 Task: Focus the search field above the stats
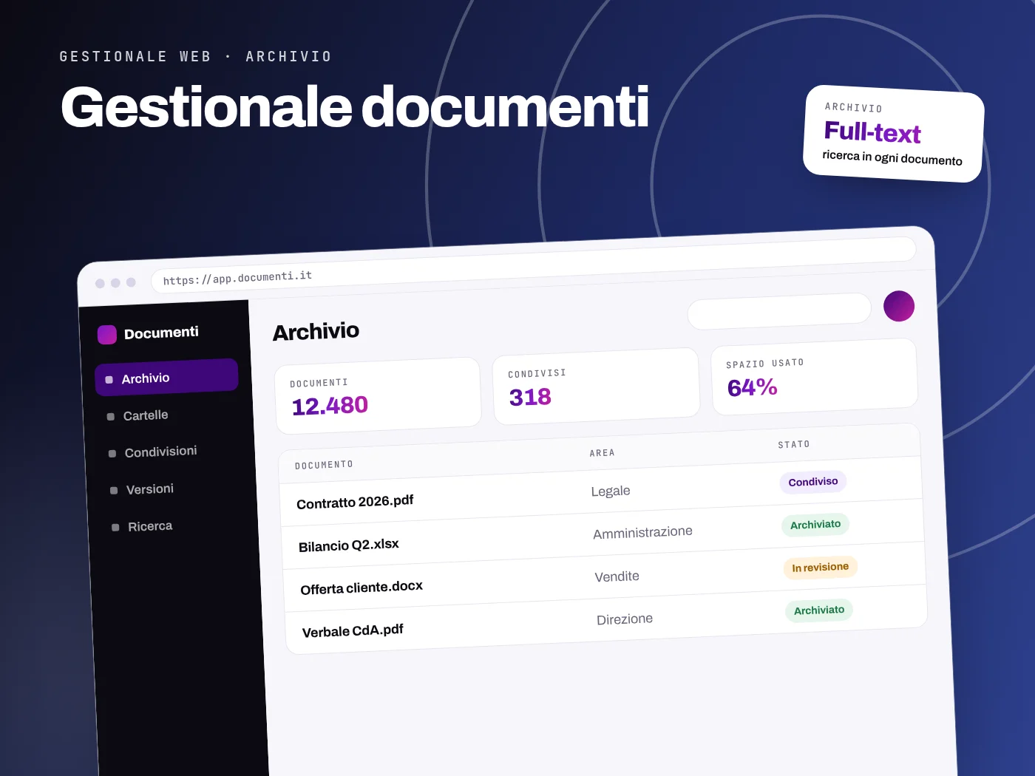pos(779,311)
